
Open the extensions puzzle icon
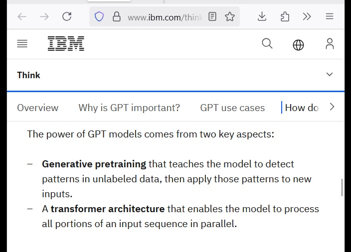pyautogui.click(x=285, y=16)
